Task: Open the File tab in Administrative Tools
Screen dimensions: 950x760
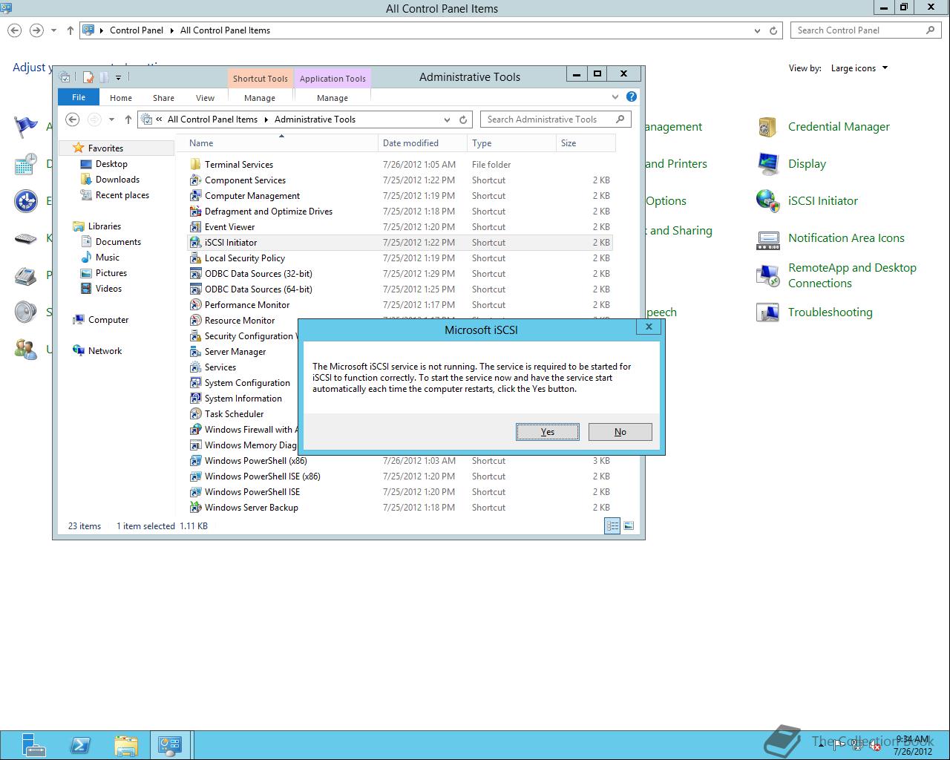Action: [79, 97]
